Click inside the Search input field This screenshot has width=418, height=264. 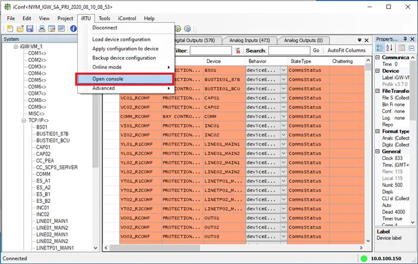tap(289, 51)
